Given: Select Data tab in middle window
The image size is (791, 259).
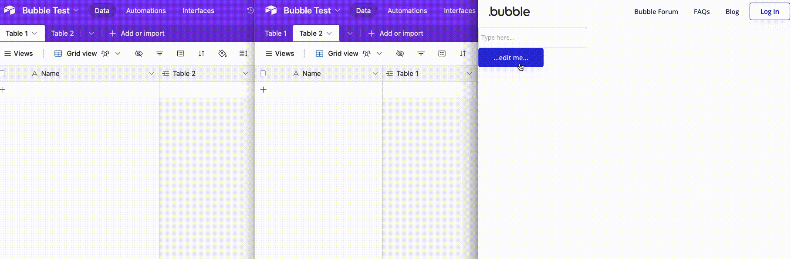Looking at the screenshot, I should [363, 10].
